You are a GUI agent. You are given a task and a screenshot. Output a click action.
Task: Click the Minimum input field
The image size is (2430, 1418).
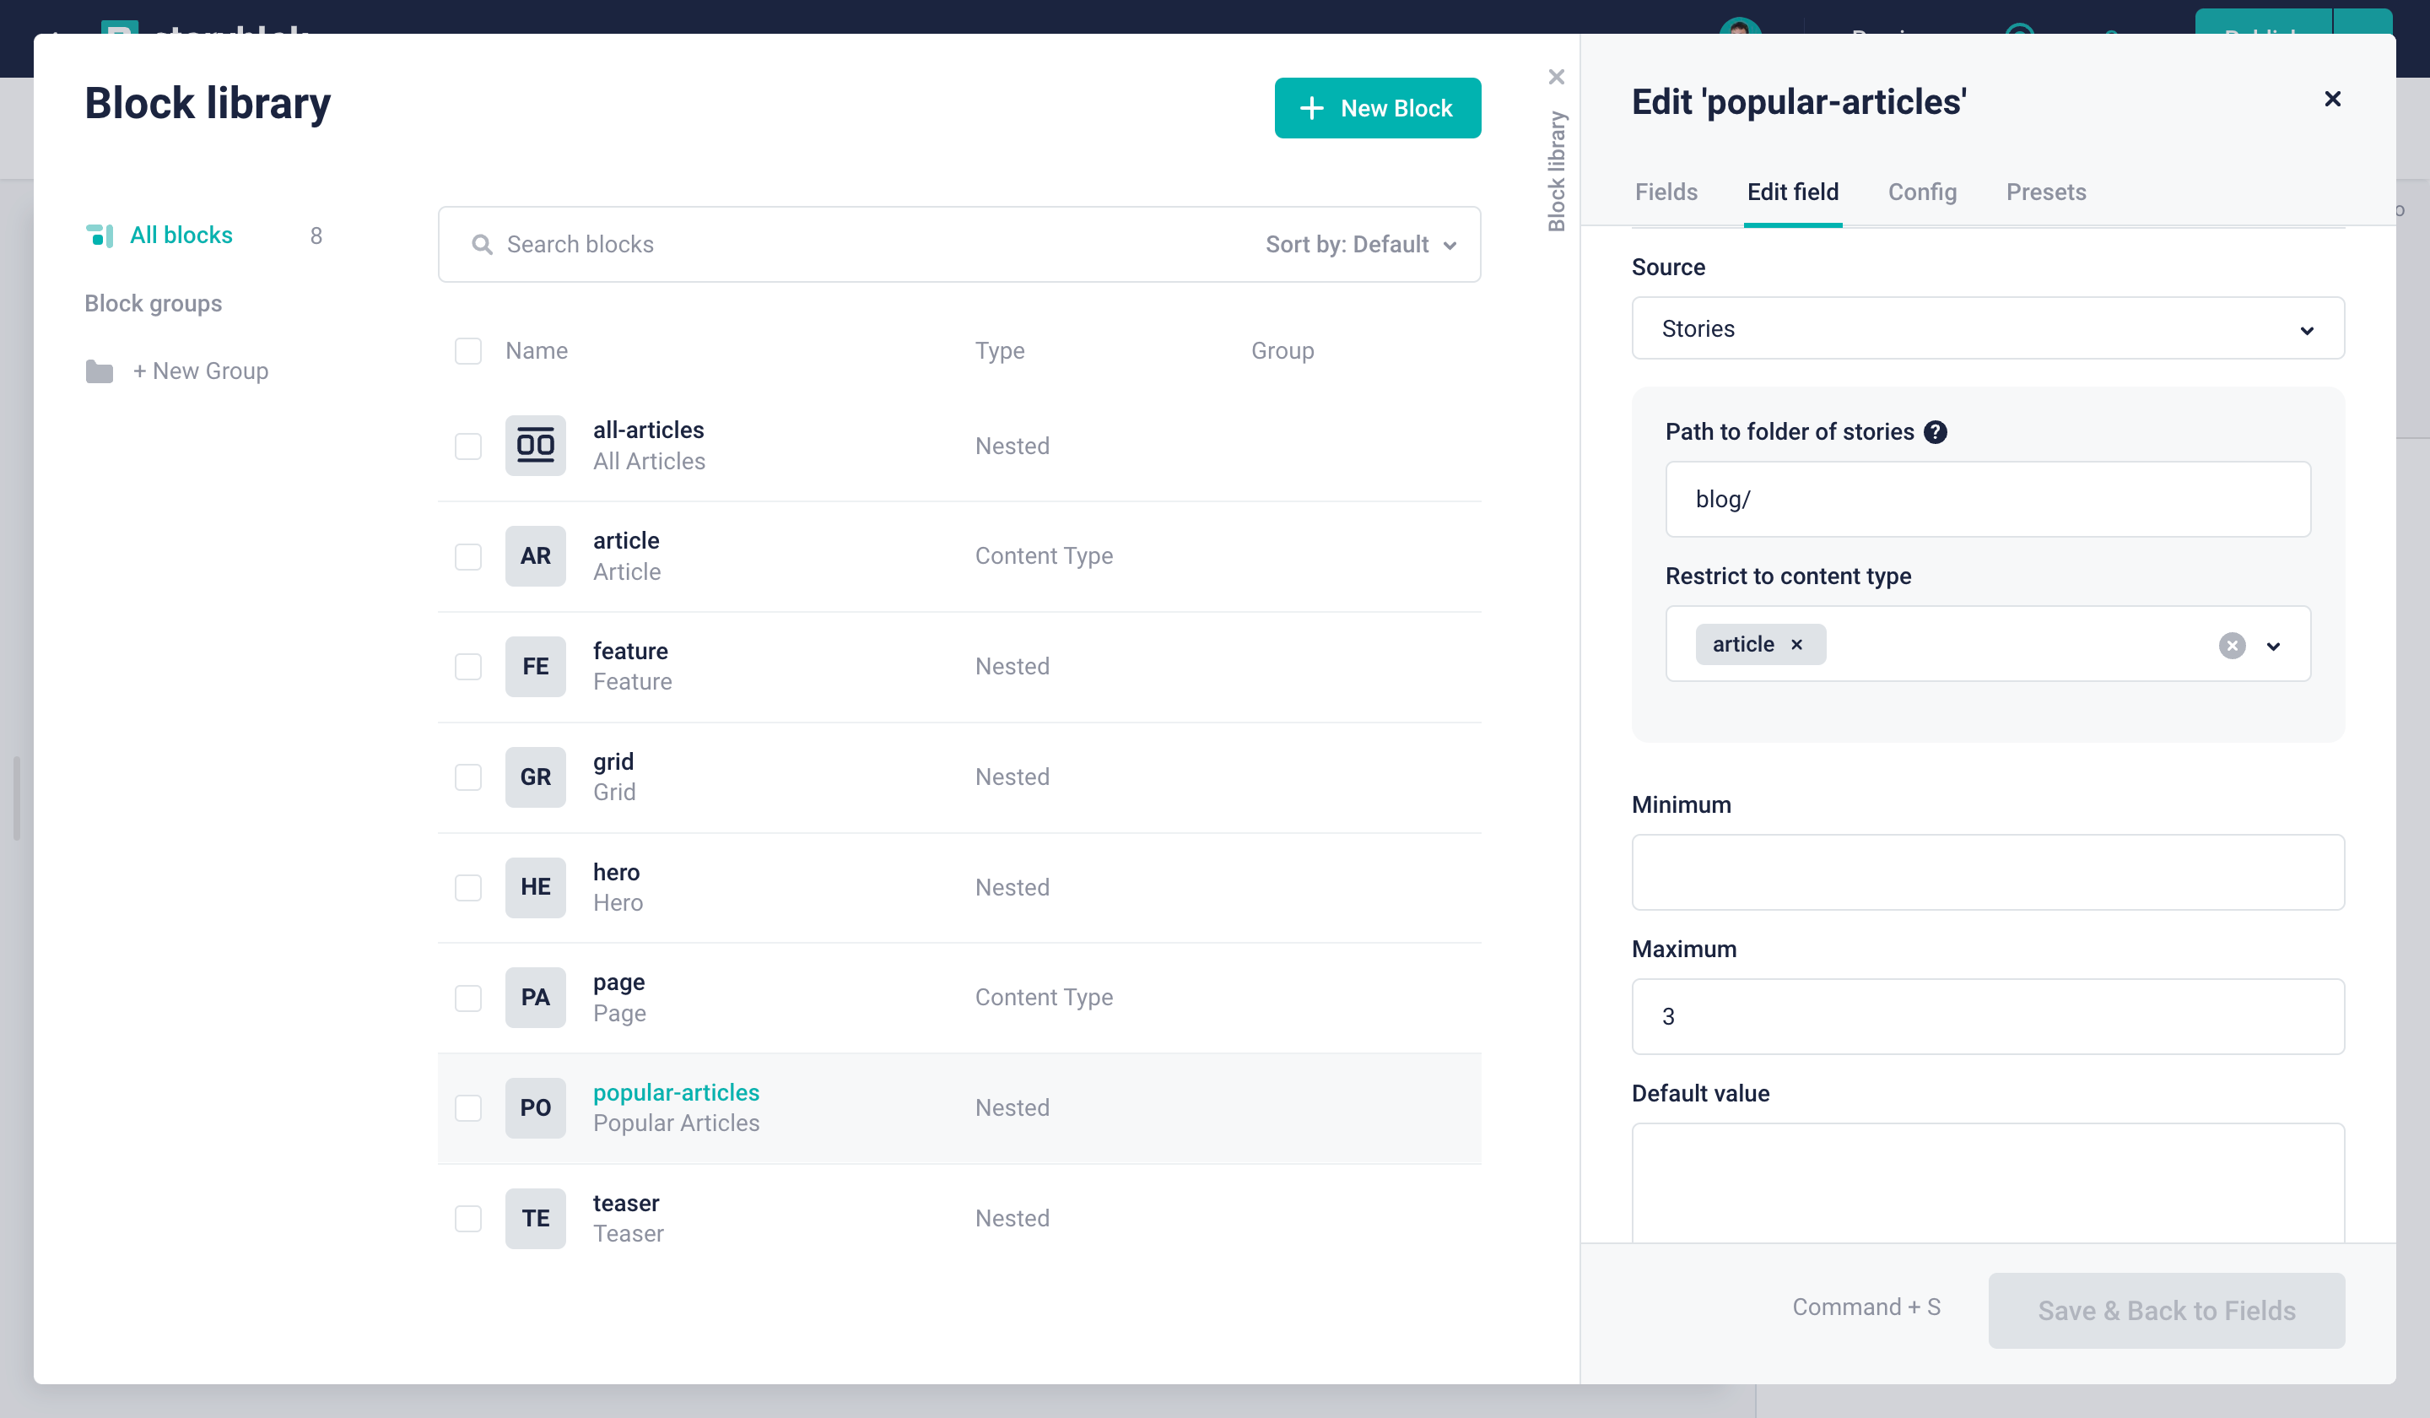click(1987, 872)
